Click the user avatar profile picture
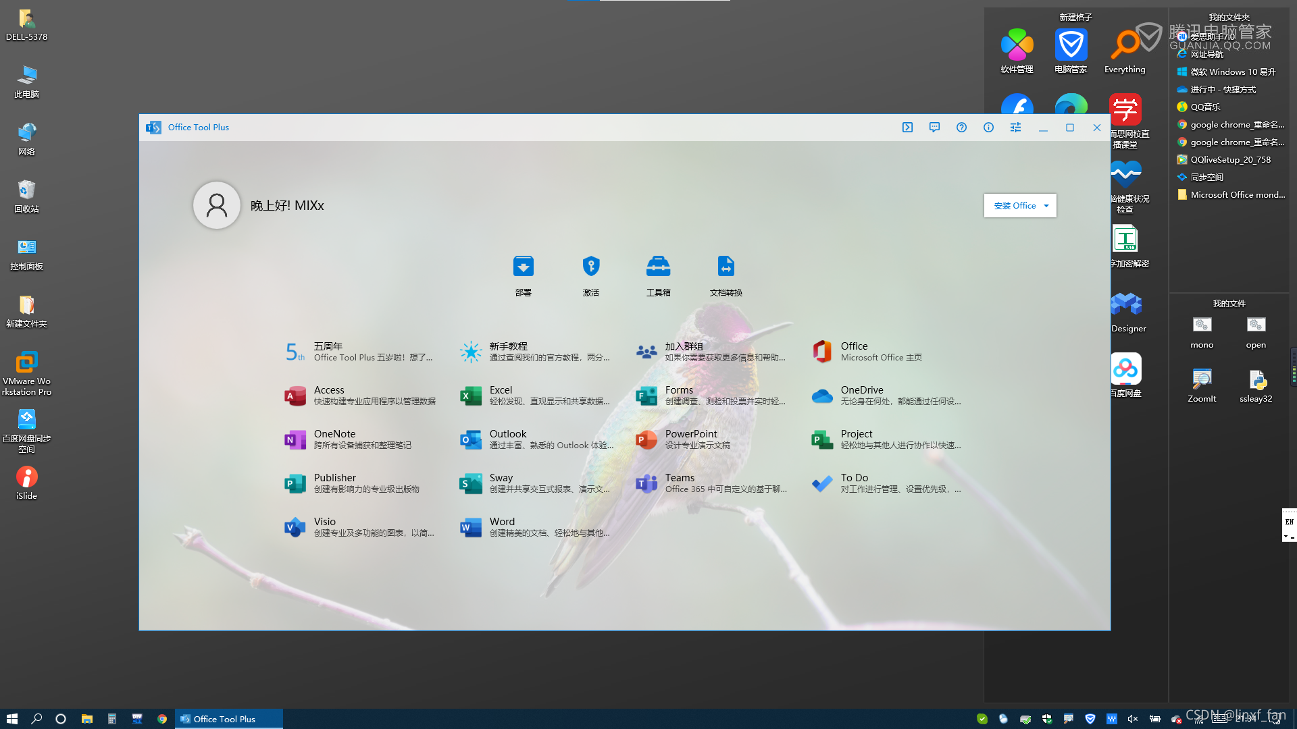This screenshot has height=729, width=1297. 217,205
